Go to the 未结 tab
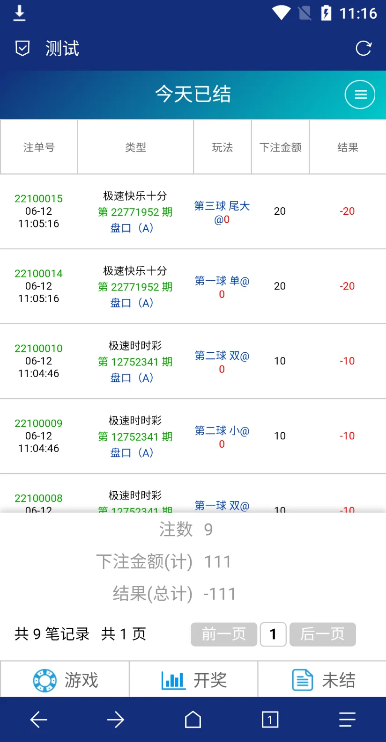This screenshot has height=742, width=386. tap(323, 680)
